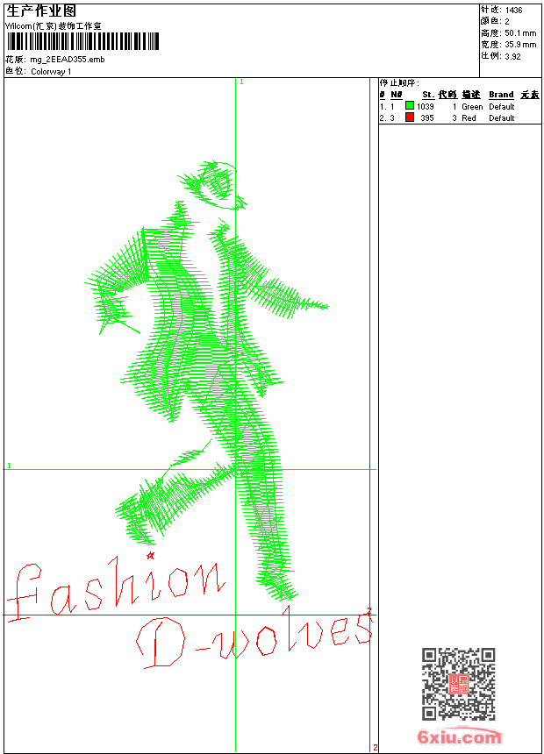This screenshot has height=754, width=544.
Task: Click the 'St.' column header
Action: point(427,95)
